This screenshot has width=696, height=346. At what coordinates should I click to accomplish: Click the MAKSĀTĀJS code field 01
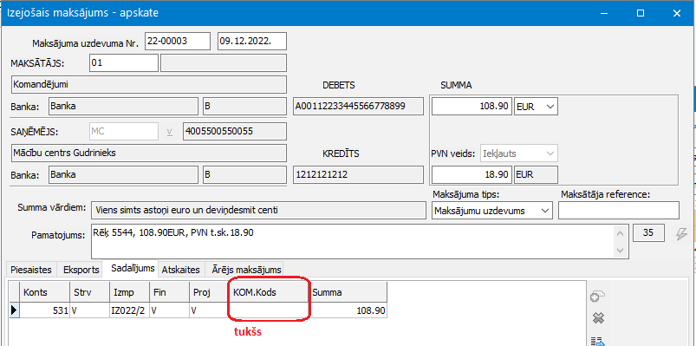(123, 63)
